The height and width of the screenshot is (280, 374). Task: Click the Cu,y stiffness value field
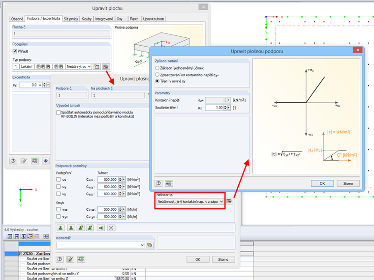pyautogui.click(x=108, y=187)
